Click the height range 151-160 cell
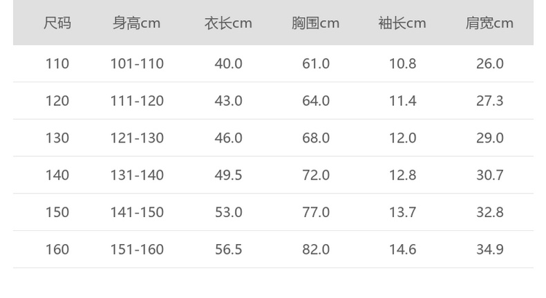The image size is (546, 298). (137, 249)
